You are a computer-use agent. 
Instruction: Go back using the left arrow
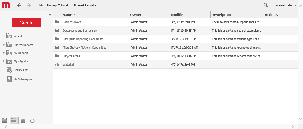pos(19,5)
